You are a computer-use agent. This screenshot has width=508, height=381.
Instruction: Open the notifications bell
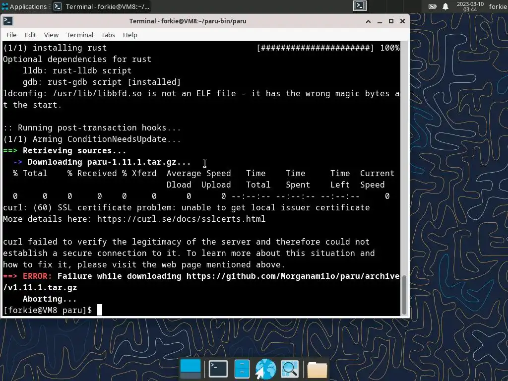point(445,6)
